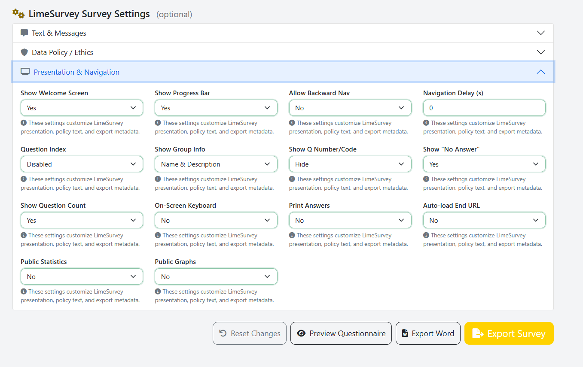Click the info icon under Show "No Answer"
This screenshot has height=367, width=583.
click(x=426, y=179)
